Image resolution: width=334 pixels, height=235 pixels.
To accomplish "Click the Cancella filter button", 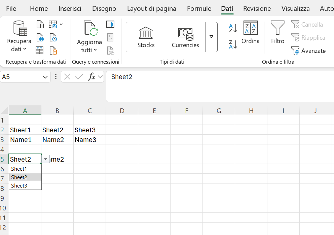I will pos(307,25).
